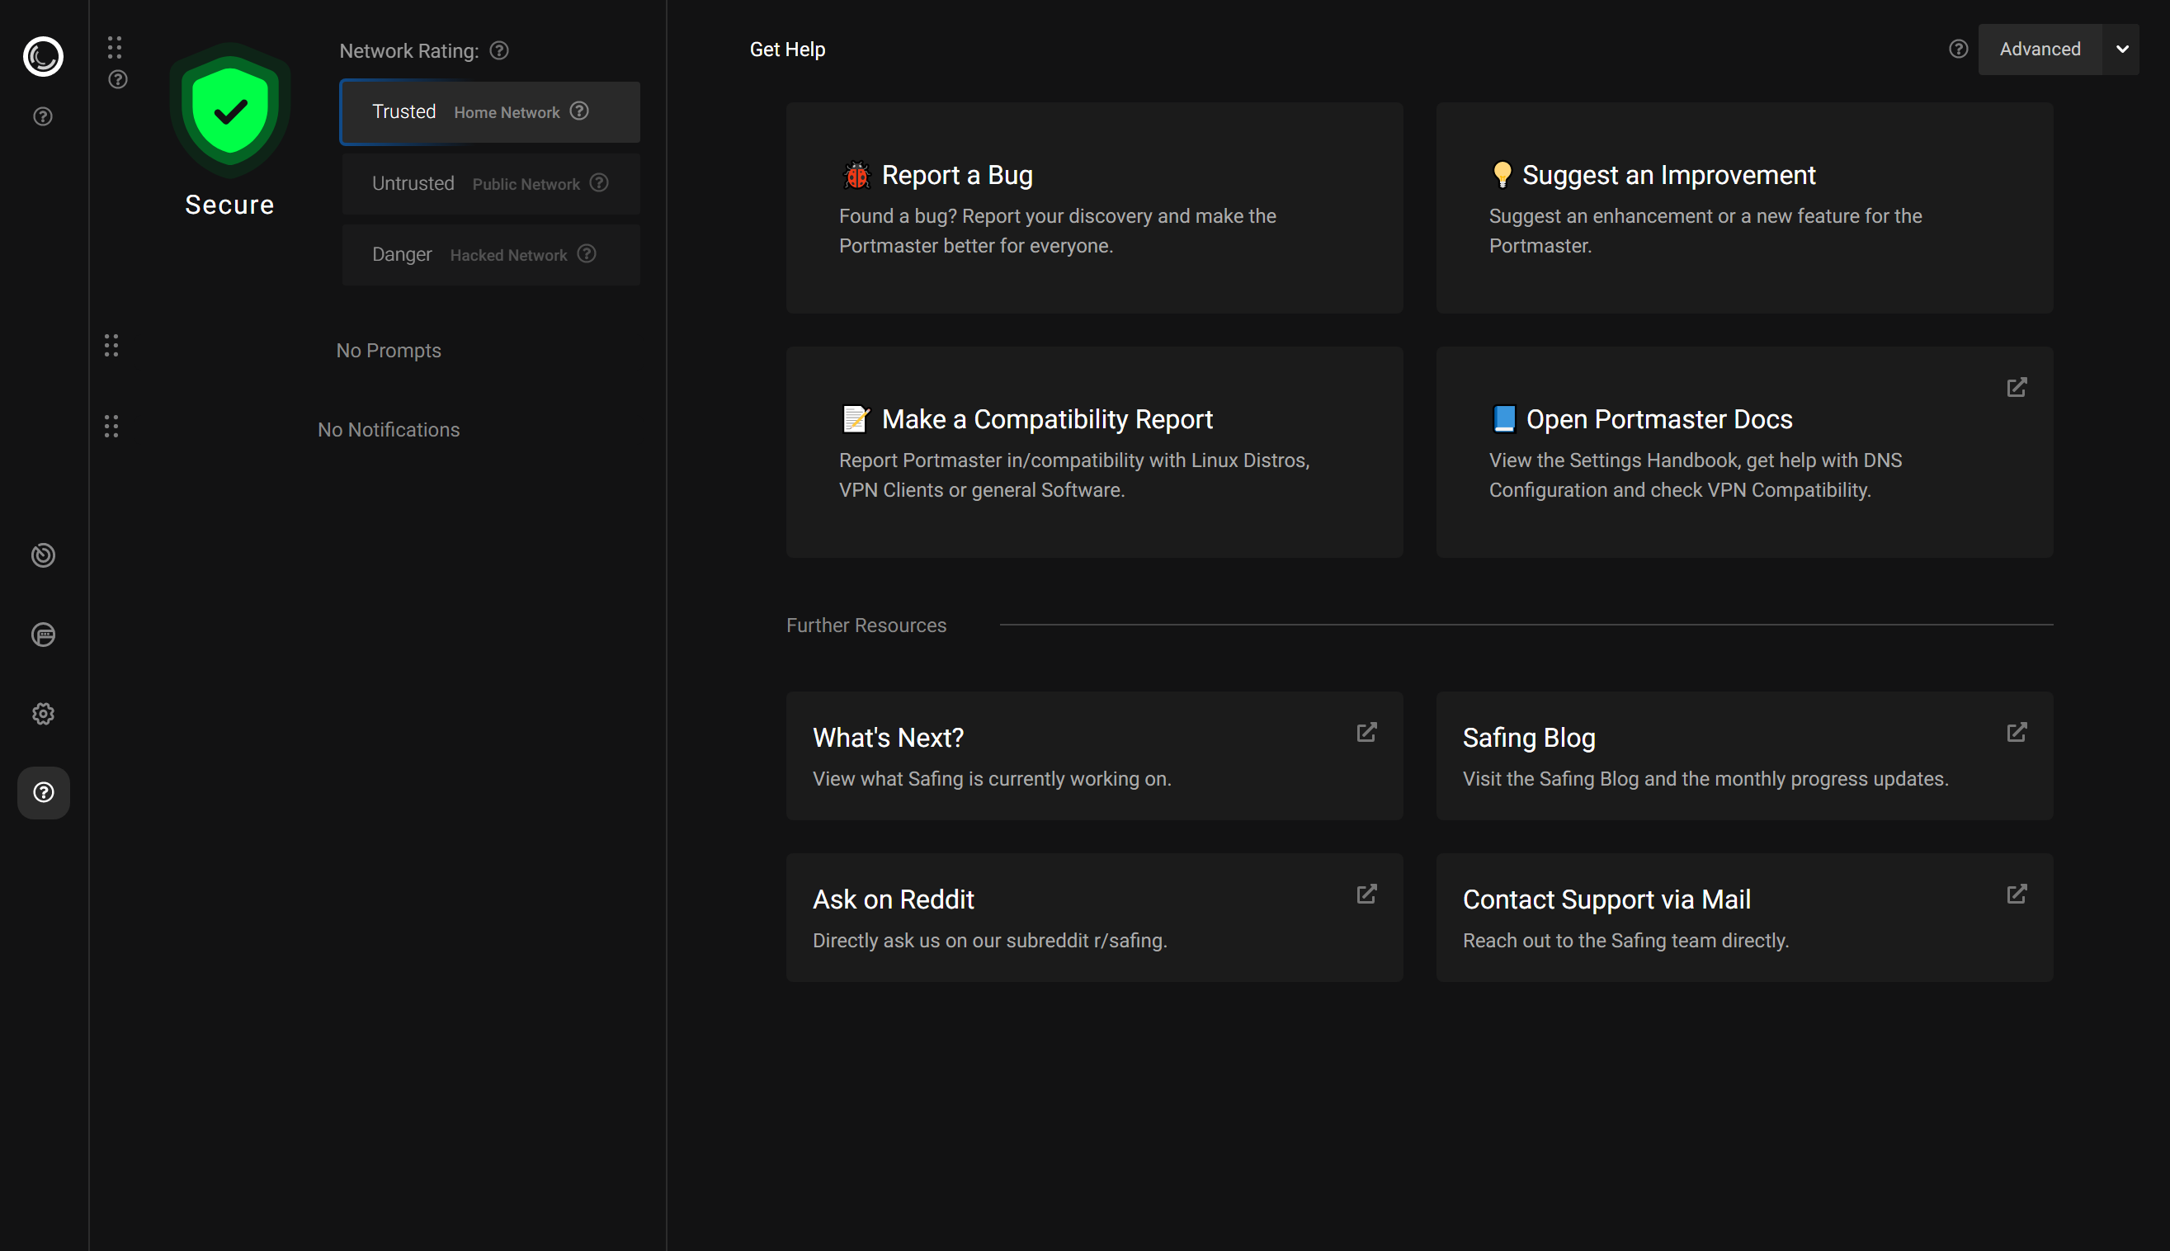The height and width of the screenshot is (1251, 2170).
Task: Click help icon beside Hacked Network
Action: [587, 254]
